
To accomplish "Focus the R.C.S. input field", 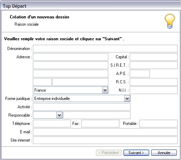I will 154,82.
